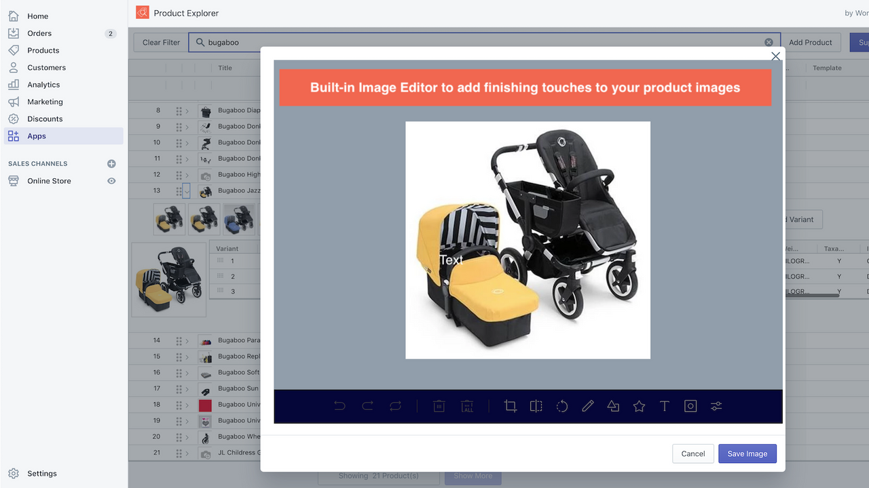Open the Filter sliders tool
Image resolution: width=869 pixels, height=488 pixels.
(716, 406)
